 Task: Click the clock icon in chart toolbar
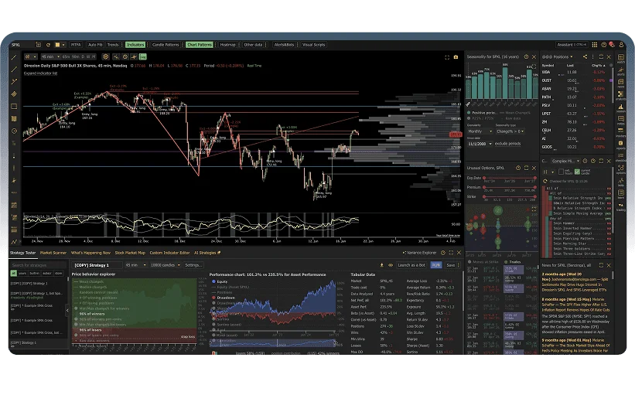pos(125,57)
